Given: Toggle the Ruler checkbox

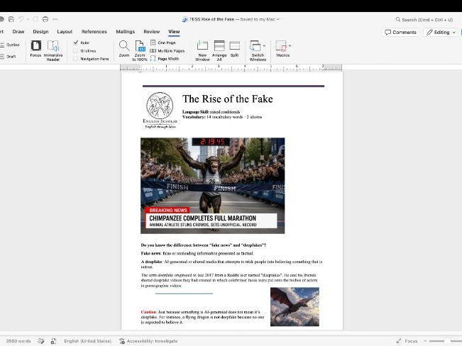Looking at the screenshot, I should pyautogui.click(x=76, y=43).
